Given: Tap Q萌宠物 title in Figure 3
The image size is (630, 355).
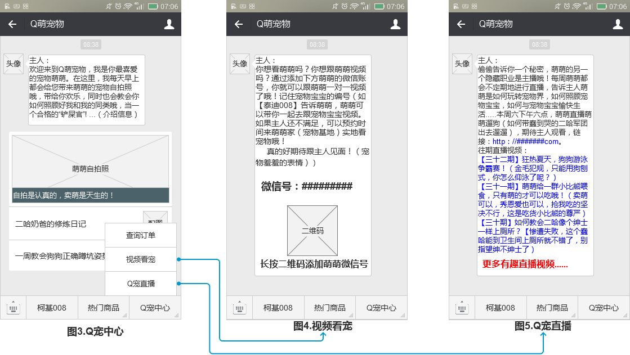Looking at the screenshot, I should click(47, 24).
